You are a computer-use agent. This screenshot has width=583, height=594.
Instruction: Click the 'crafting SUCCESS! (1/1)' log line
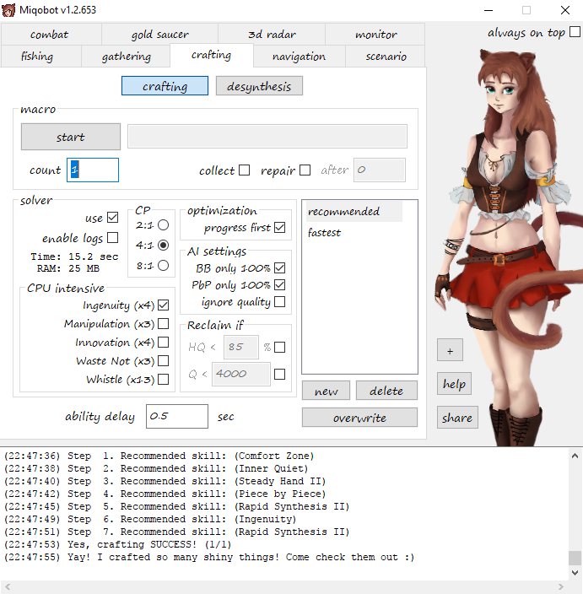(x=117, y=544)
